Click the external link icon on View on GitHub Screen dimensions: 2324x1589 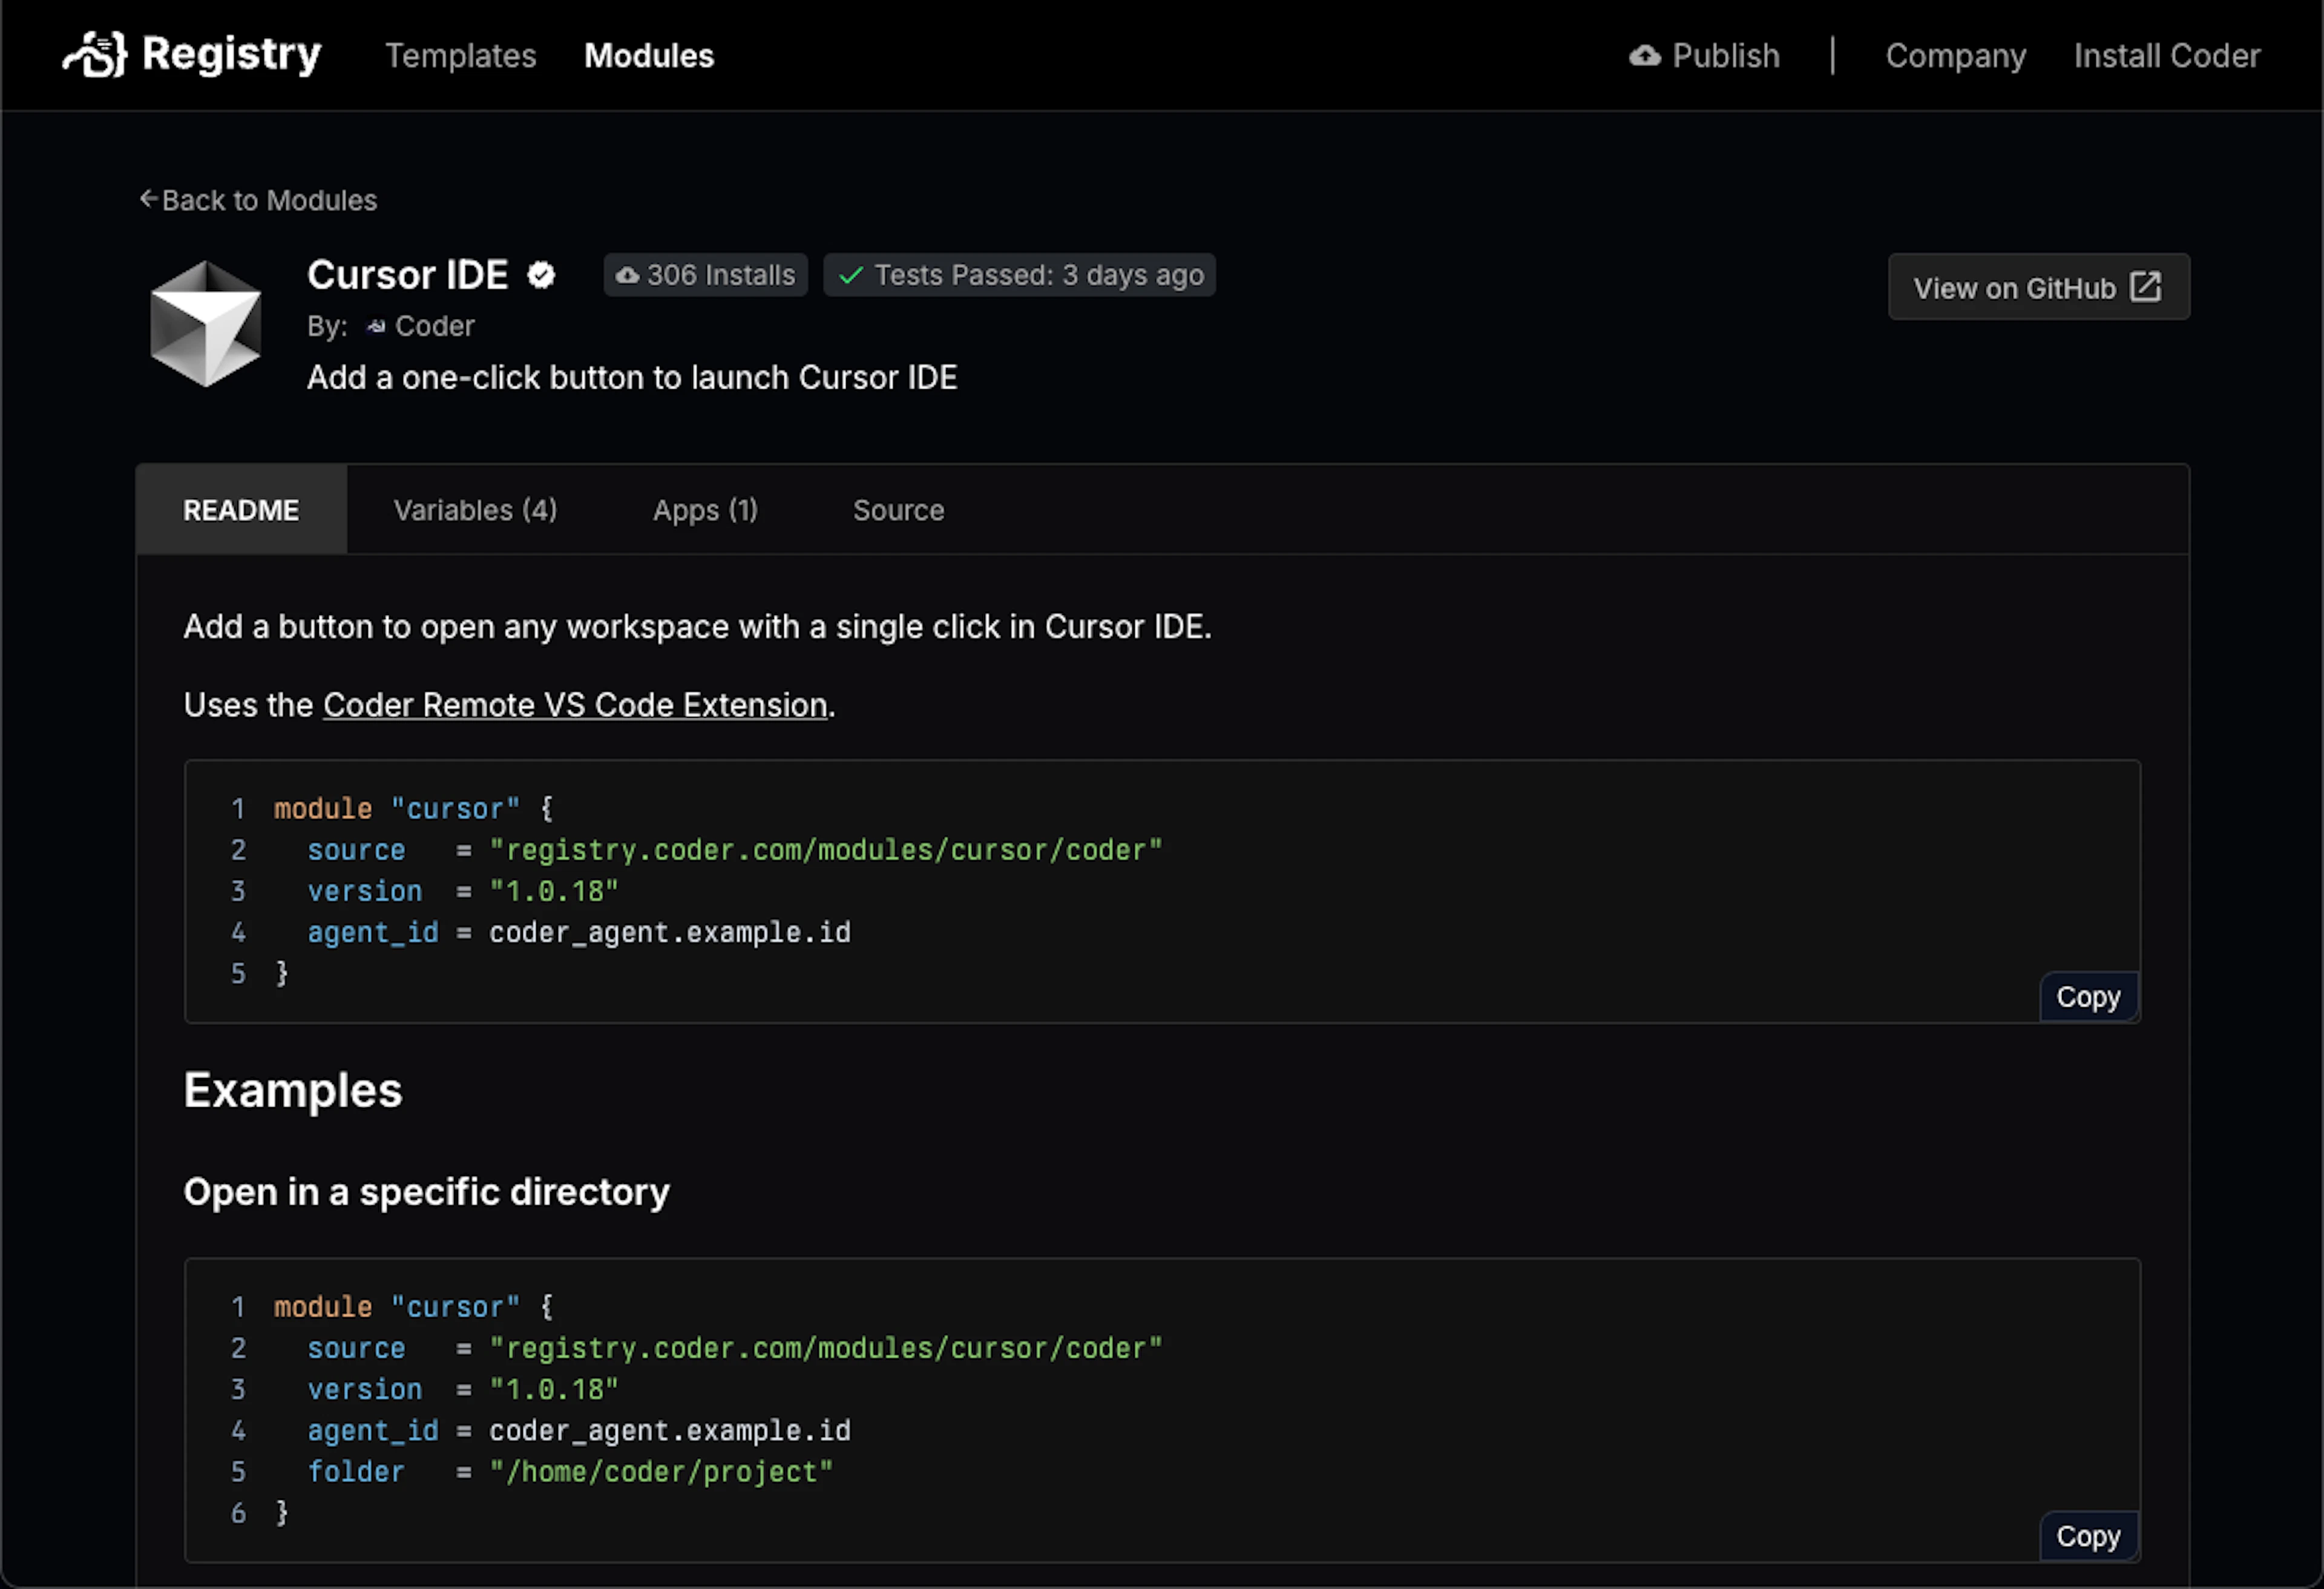pos(2145,287)
